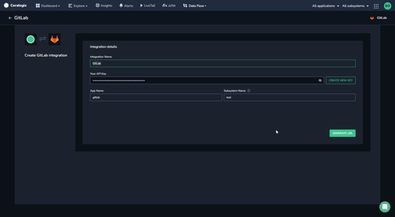
Task: Click the LiveTail play icon
Action: pos(141,5)
